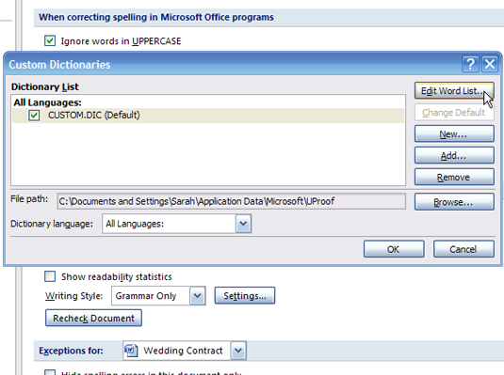Click the Add... dictionary button
The width and height of the screenshot is (504, 375).
[454, 156]
